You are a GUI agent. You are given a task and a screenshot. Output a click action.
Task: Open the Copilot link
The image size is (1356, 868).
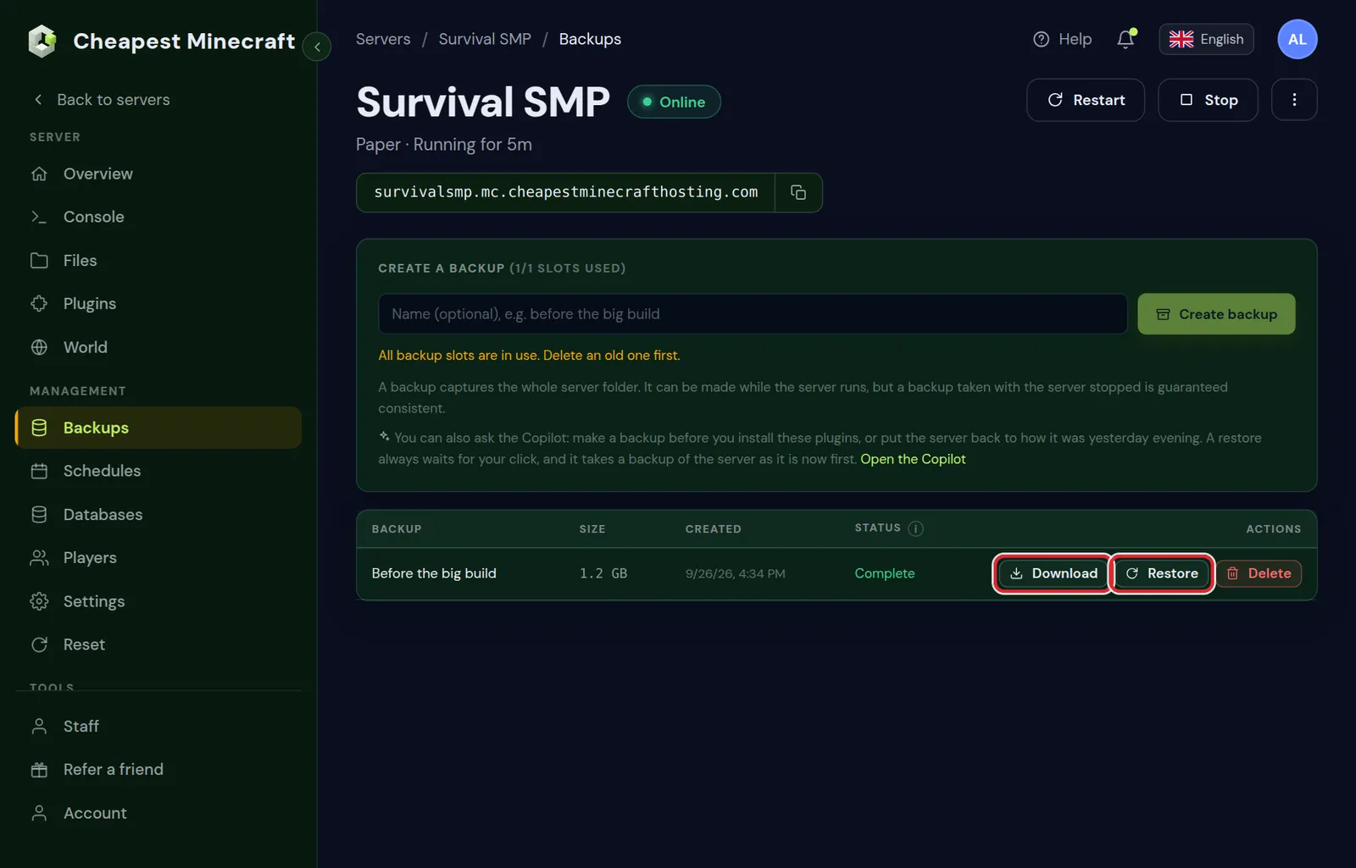913,459
